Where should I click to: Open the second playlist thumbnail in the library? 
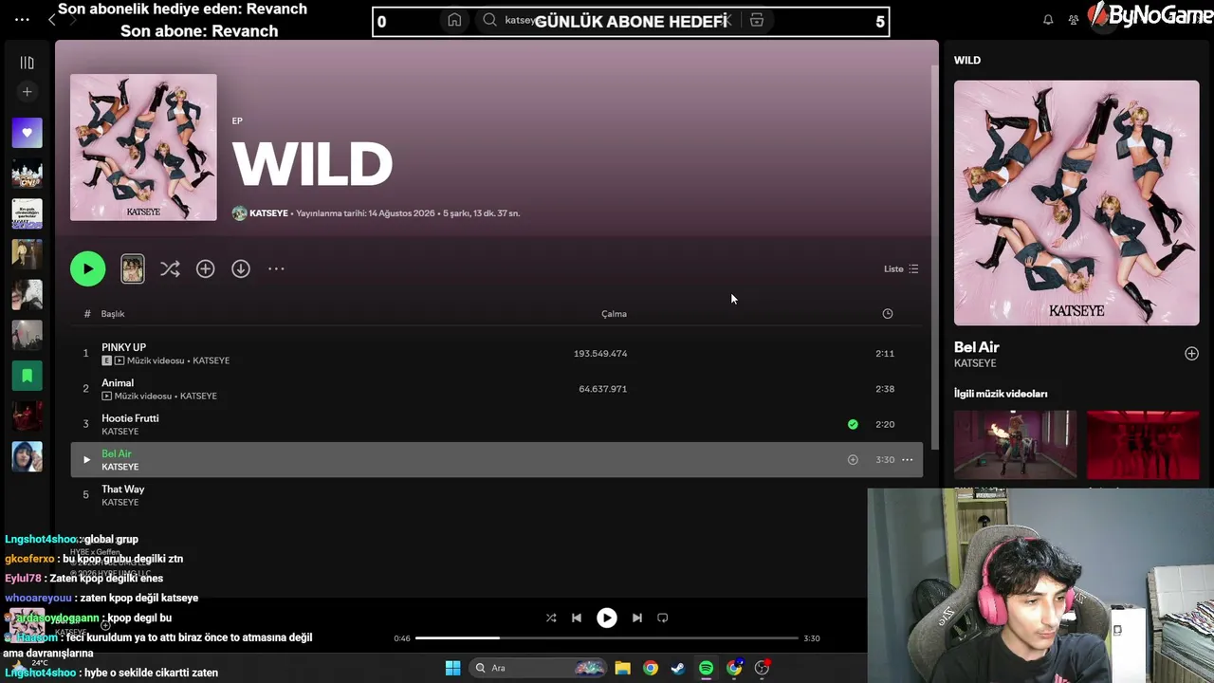[27, 174]
